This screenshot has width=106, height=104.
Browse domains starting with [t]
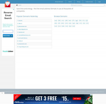tap(87, 23)
